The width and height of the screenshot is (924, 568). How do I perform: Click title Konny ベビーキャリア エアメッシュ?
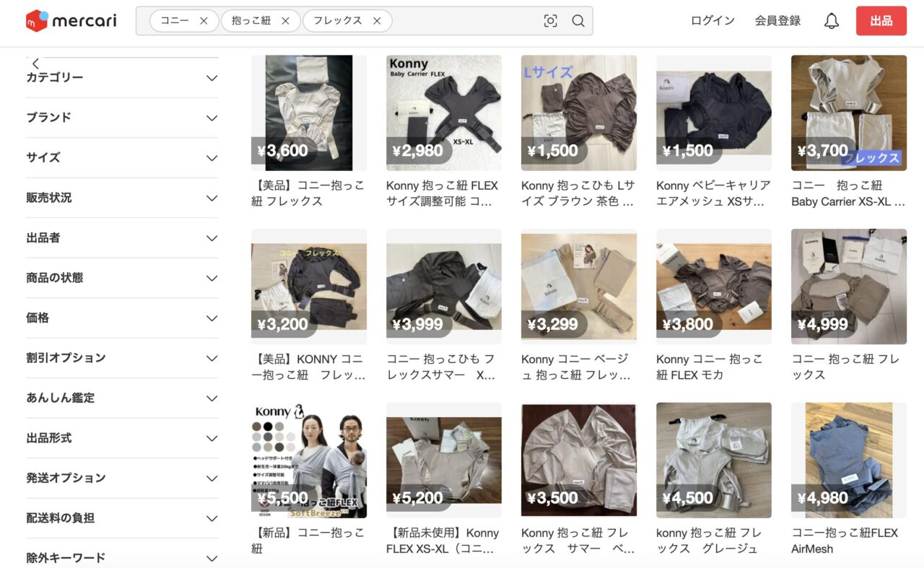[713, 193]
